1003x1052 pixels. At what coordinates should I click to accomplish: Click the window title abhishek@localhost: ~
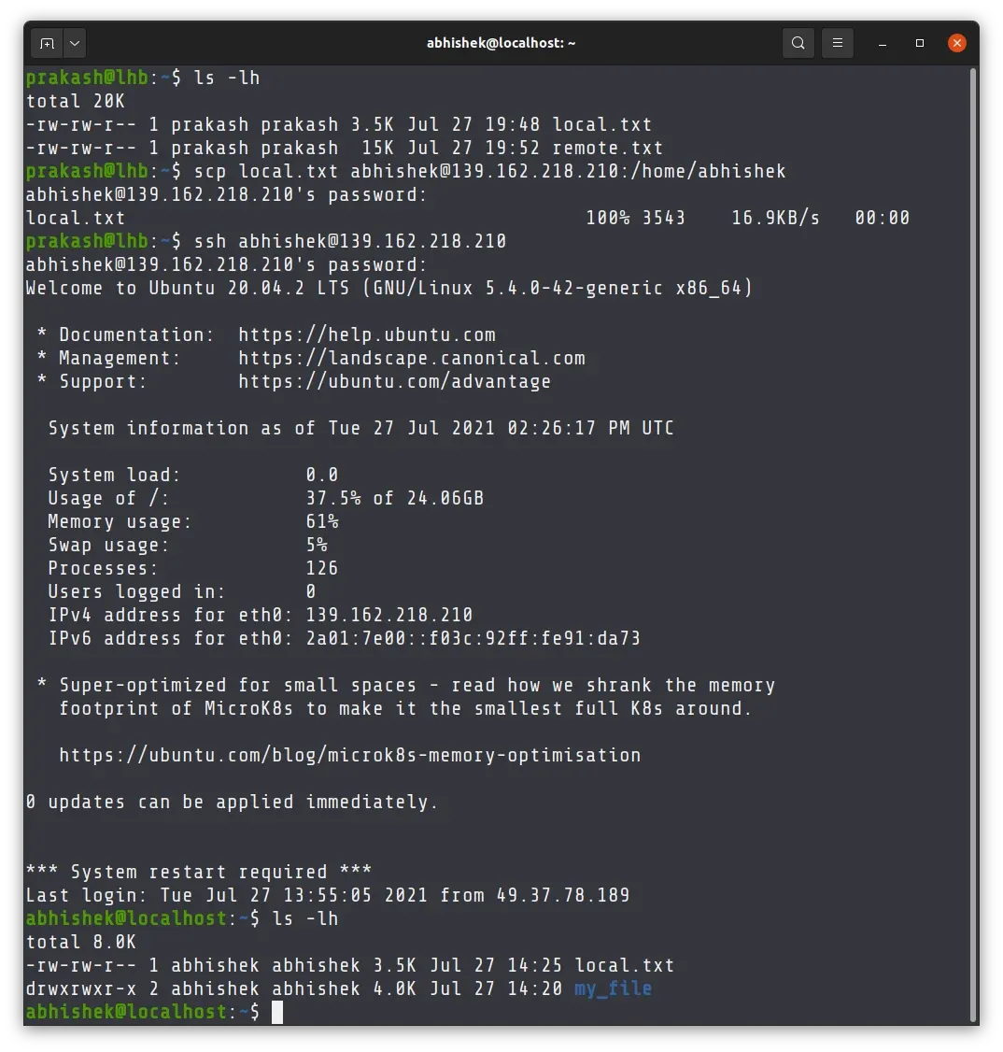tap(501, 44)
